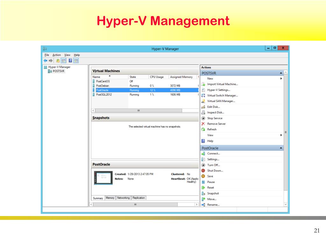Screen dimensions: 326x244
Task: Click the Snapshot icon
Action: pos(203,193)
